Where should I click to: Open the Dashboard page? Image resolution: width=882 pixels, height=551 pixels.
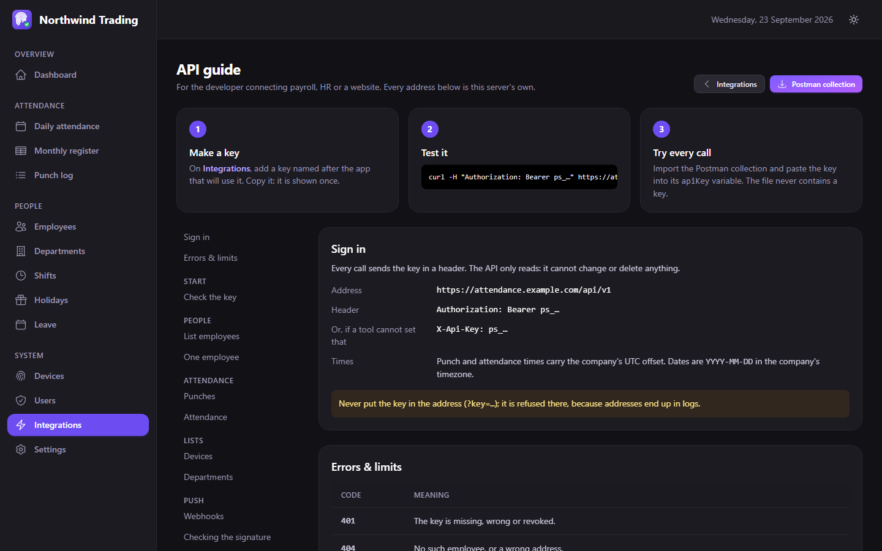(x=78, y=75)
